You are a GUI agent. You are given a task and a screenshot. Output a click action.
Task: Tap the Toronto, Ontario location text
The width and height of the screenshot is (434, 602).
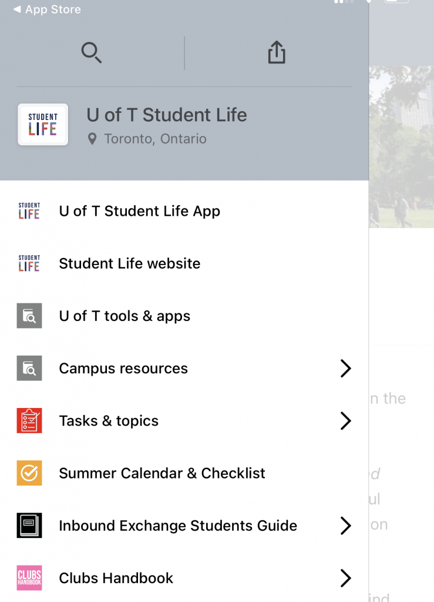pos(155,139)
